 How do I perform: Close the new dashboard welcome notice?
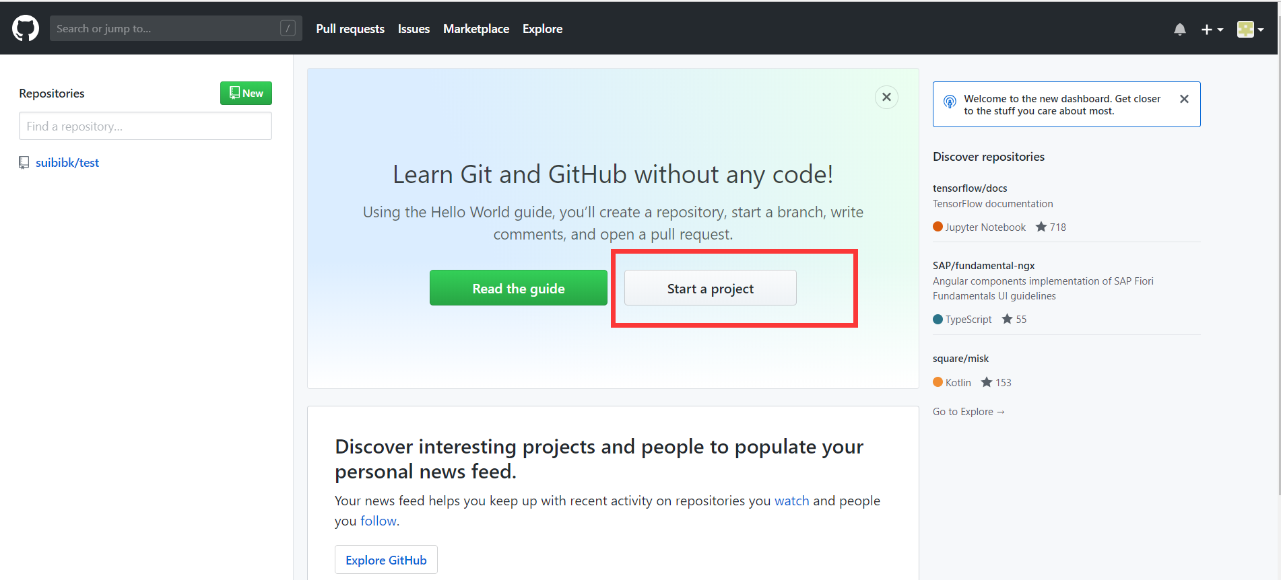[x=1184, y=99]
